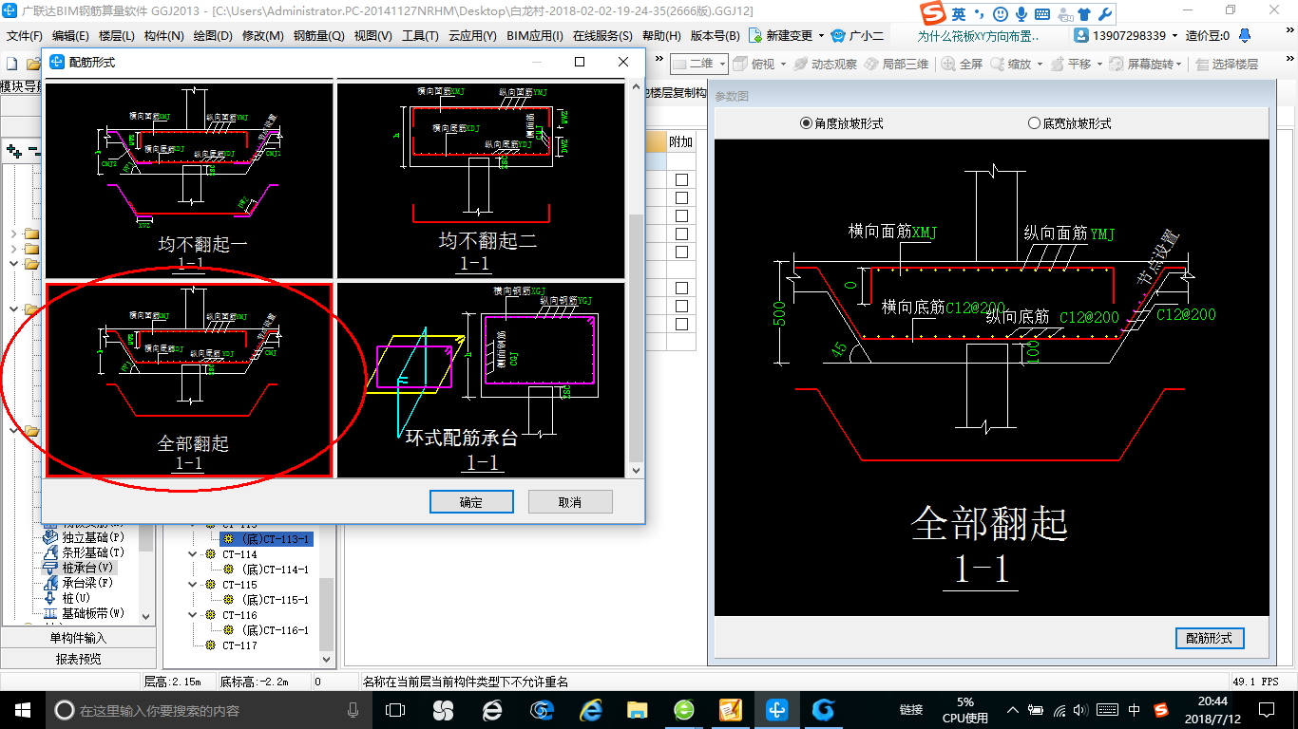Screen dimensions: 1298x729
Task: Open the 编辑(E) menu
Action: pyautogui.click(x=70, y=36)
